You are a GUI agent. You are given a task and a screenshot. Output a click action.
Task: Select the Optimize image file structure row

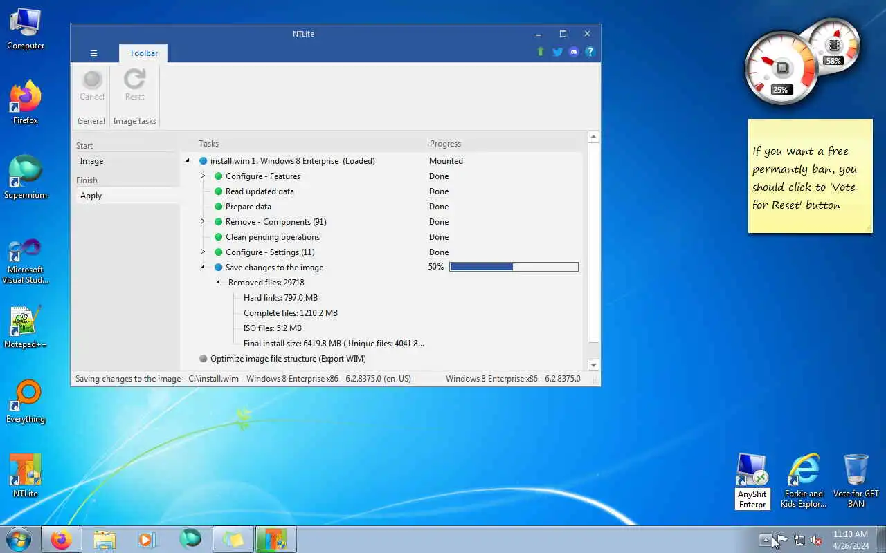click(288, 359)
